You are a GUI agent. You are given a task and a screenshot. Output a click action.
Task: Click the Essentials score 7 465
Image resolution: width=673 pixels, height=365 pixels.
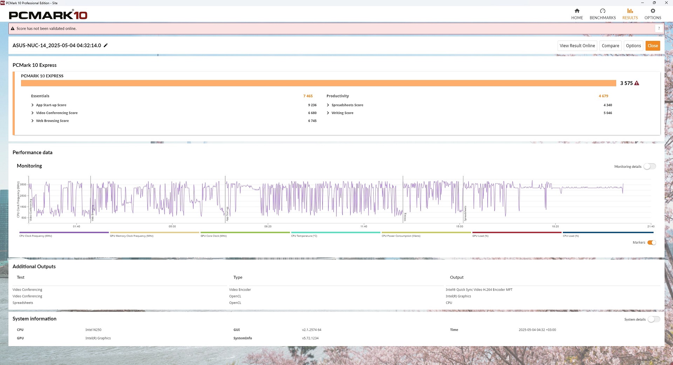[308, 96]
